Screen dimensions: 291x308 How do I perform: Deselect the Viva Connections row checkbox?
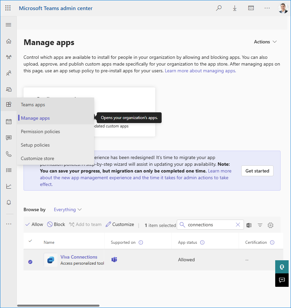[x=30, y=262]
